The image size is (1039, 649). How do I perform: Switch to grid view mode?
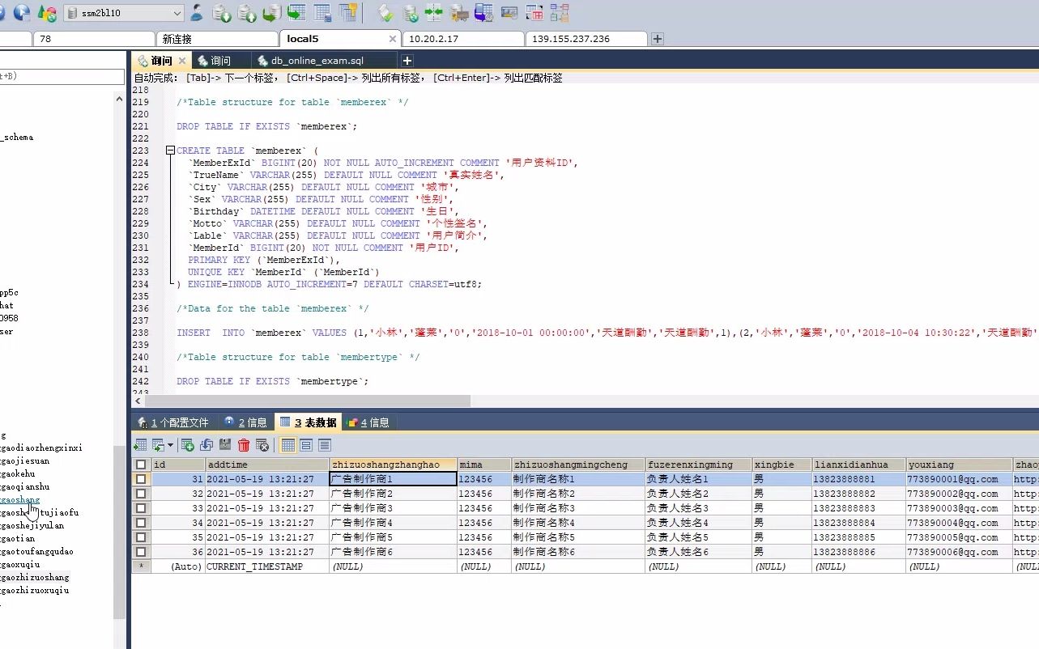287,445
